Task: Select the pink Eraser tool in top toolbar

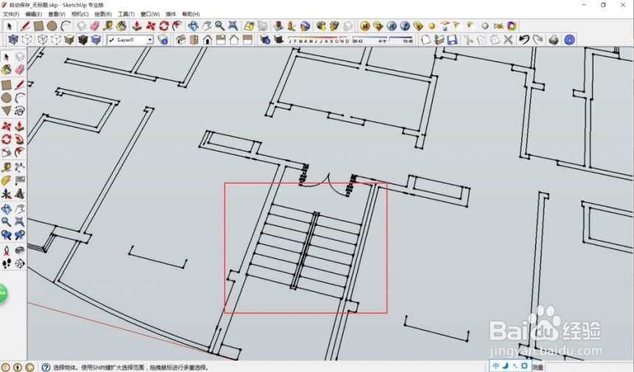Action: tap(94, 27)
